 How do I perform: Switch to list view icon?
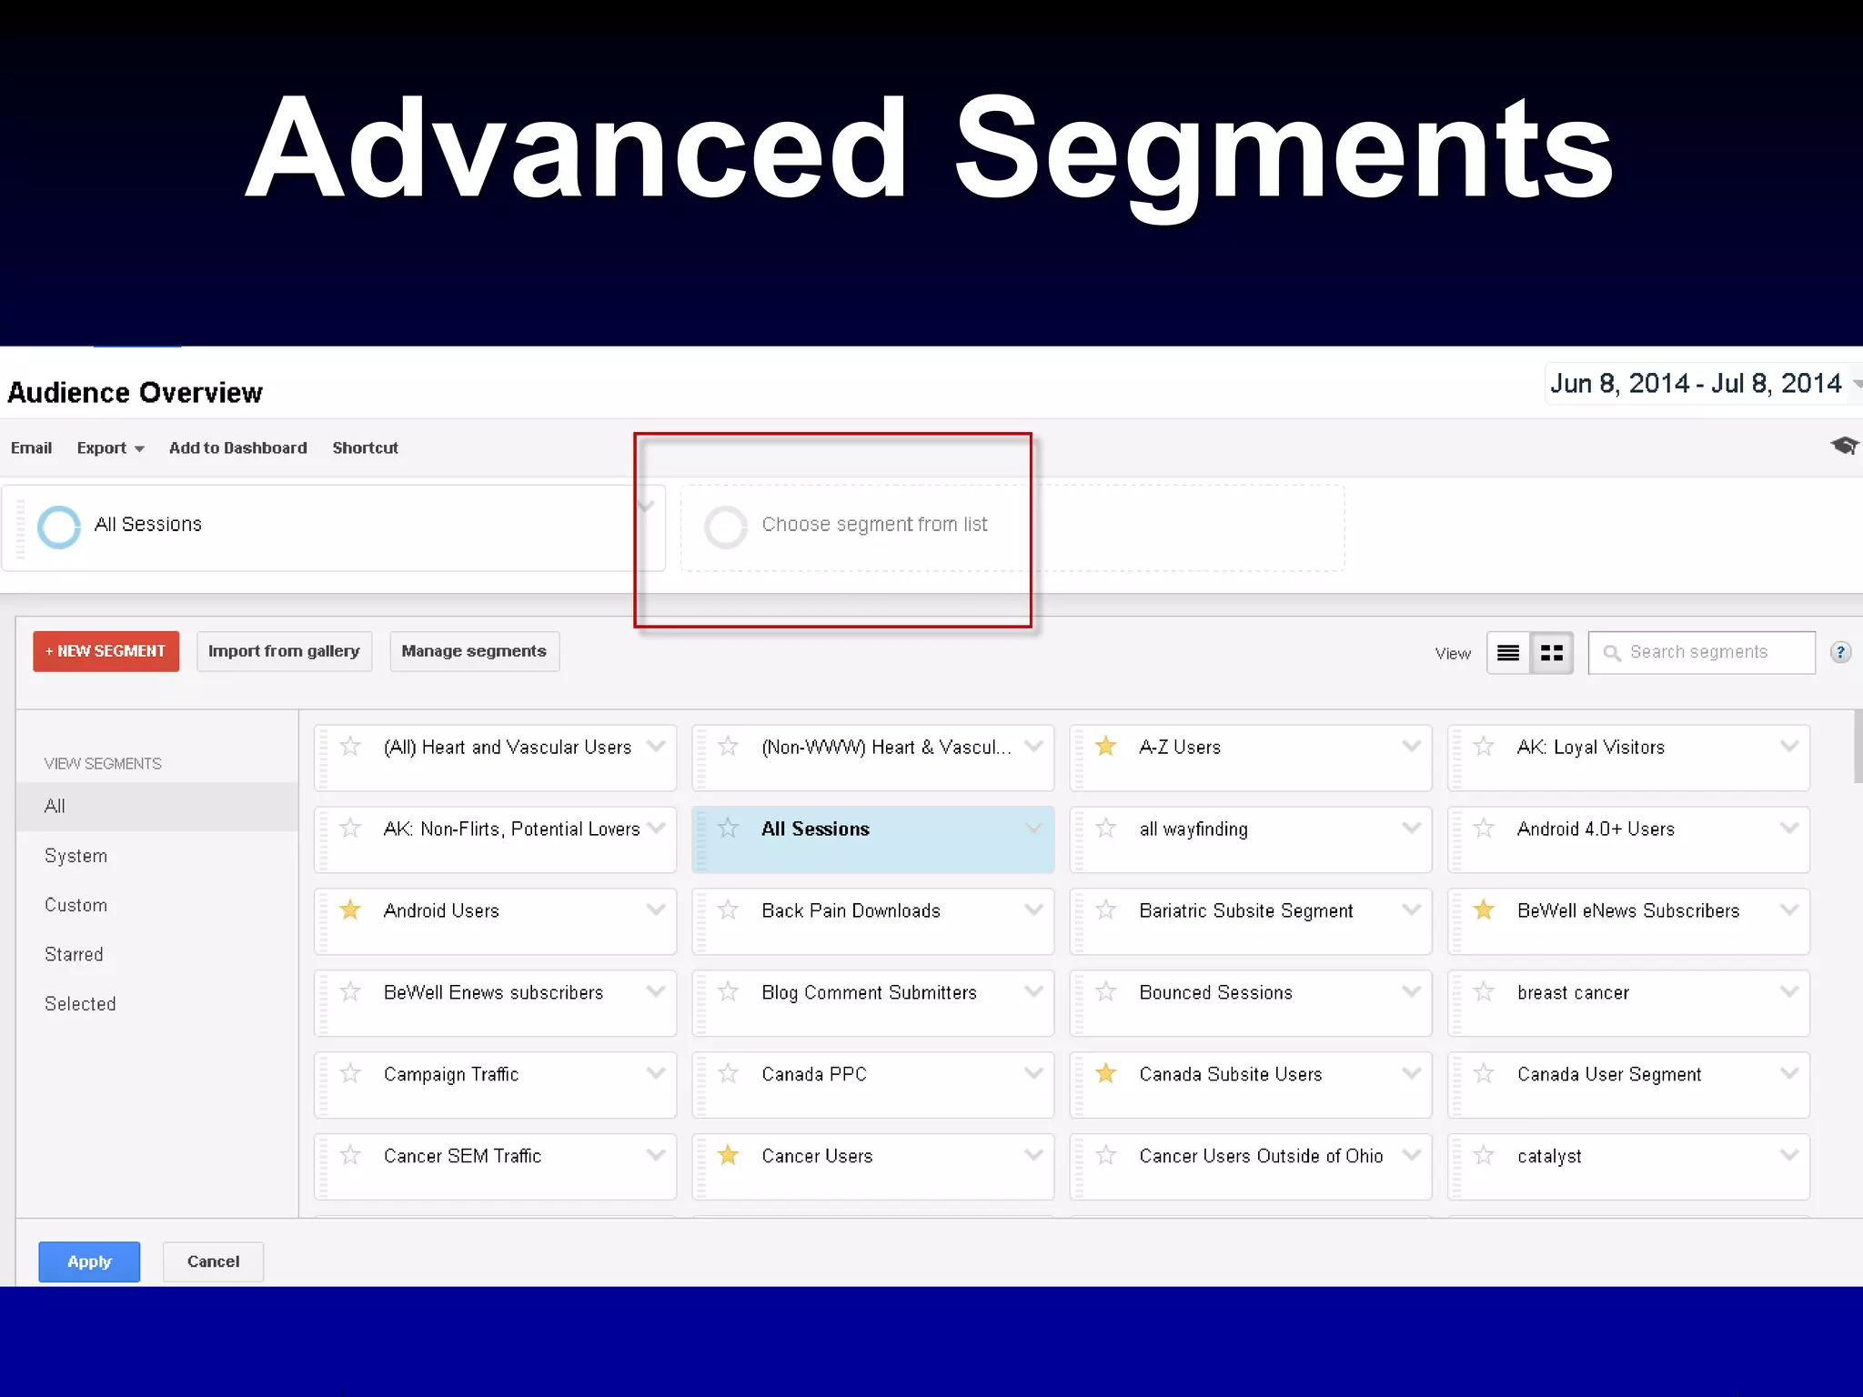(1508, 653)
